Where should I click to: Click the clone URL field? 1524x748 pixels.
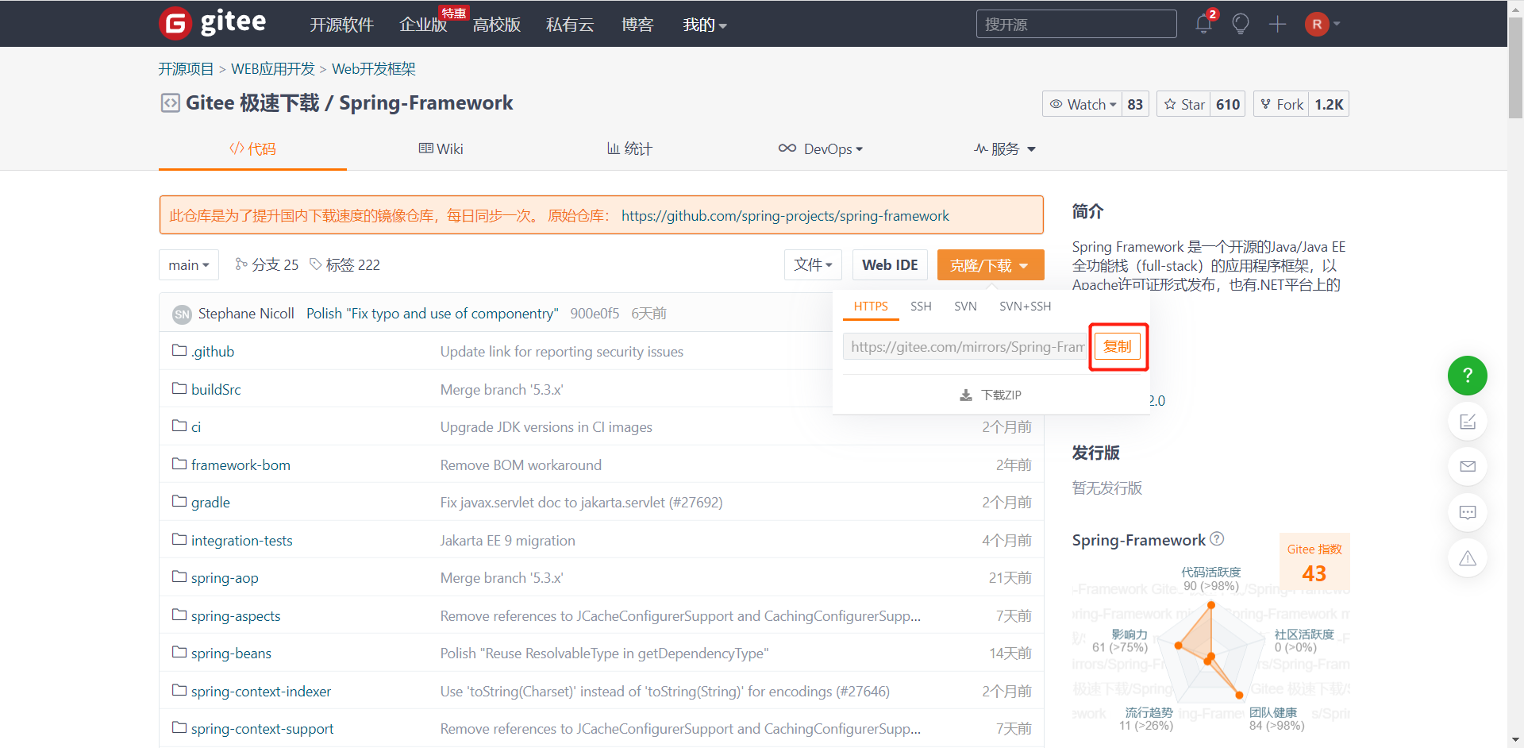964,346
